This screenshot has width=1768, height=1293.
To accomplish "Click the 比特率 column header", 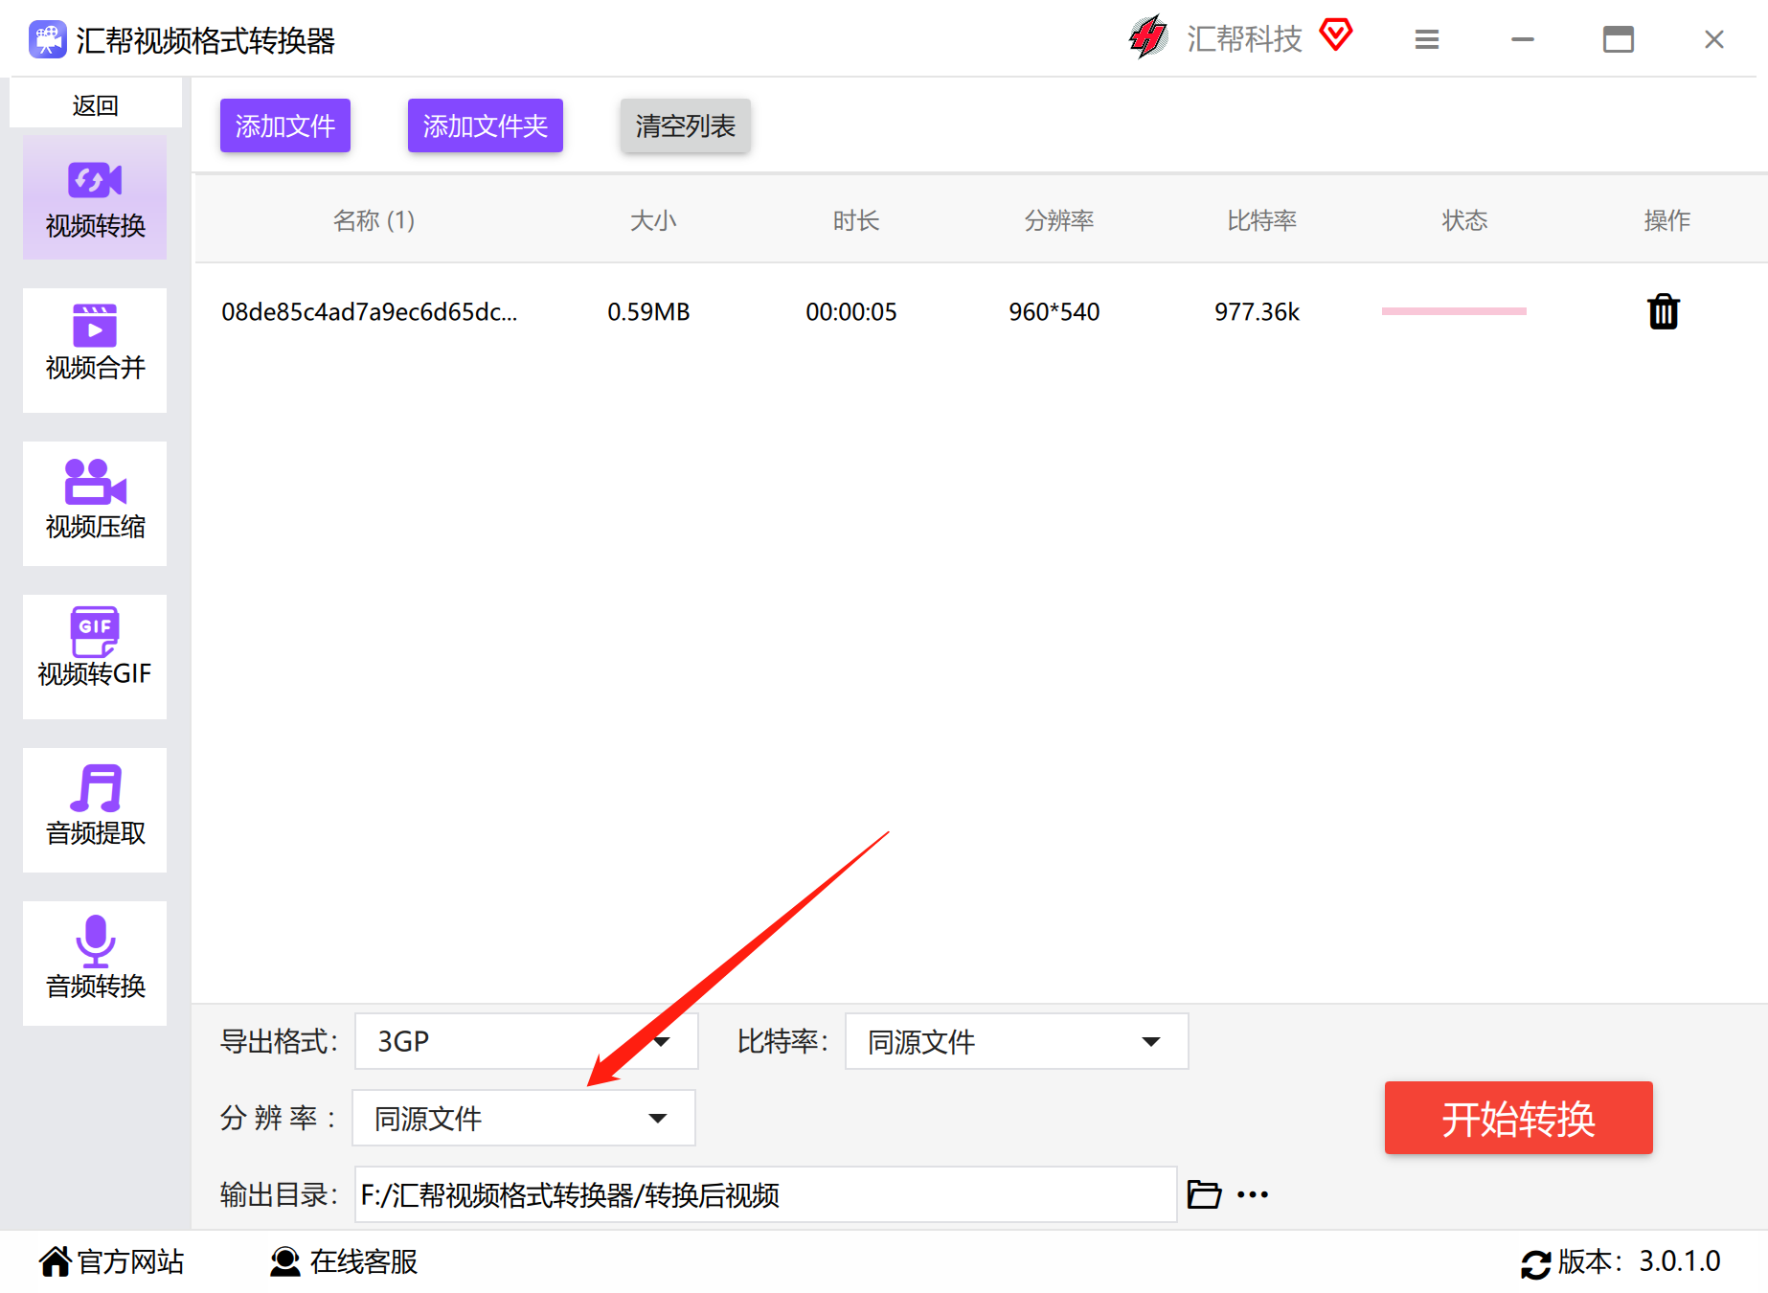I will coord(1261,220).
